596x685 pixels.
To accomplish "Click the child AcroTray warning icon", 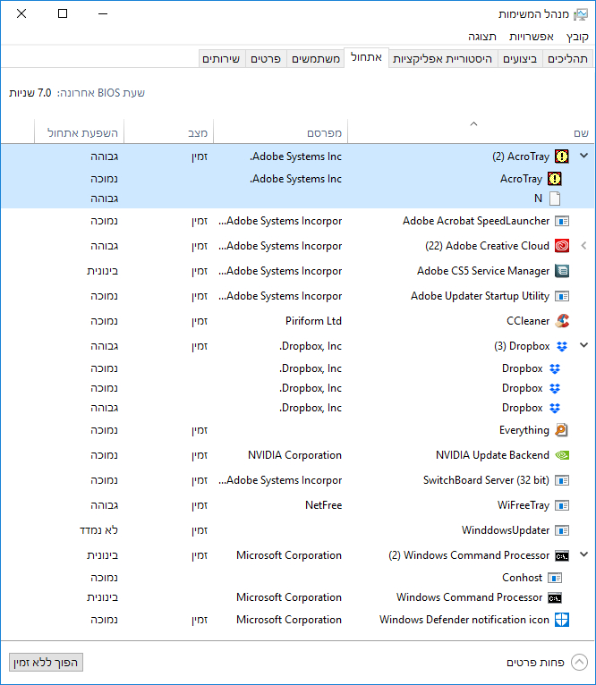I will [x=555, y=179].
